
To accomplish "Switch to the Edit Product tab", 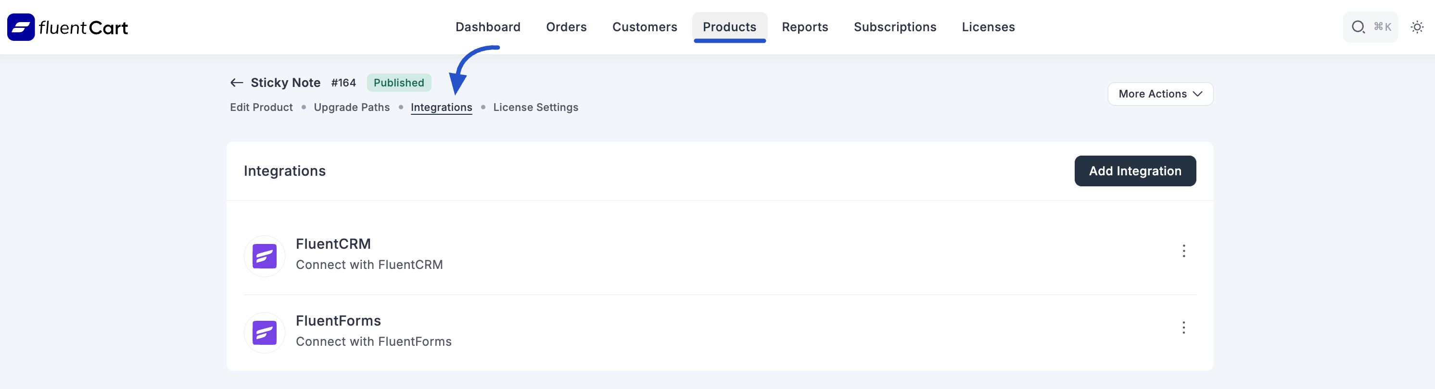I will (261, 108).
